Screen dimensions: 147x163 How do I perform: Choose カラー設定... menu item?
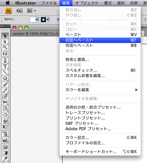[x=100, y=137]
